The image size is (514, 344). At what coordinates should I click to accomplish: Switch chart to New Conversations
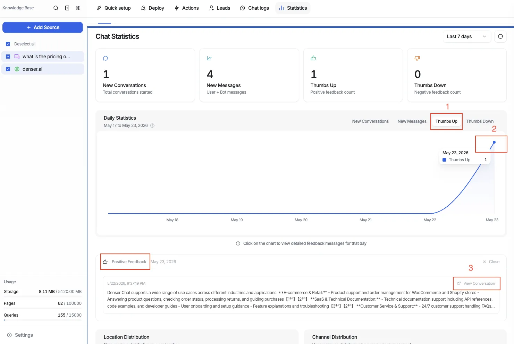coord(370,121)
